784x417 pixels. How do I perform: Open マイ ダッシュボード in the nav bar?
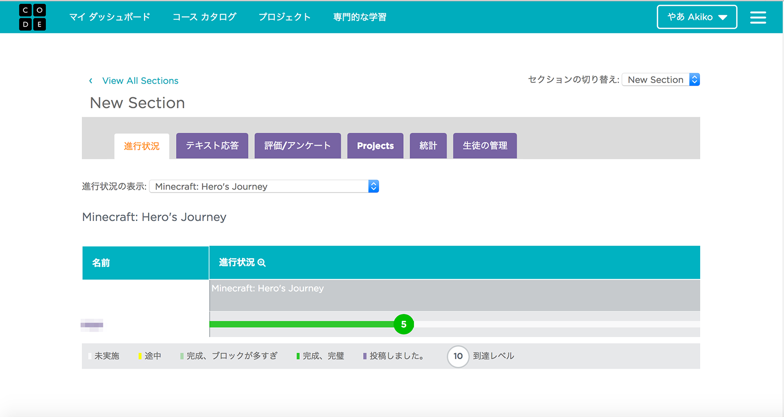(110, 17)
